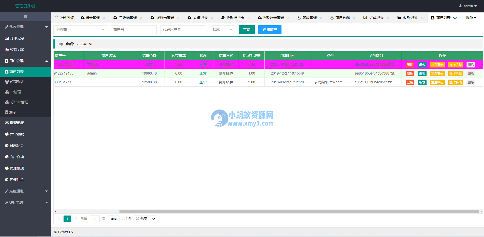The height and width of the screenshot is (237, 484).
Task: Disable the first highlighted merchant row
Action: [x=410, y=64]
